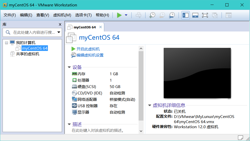
Task: Click the hard disk icon beside 硬盘(SCSI)
Action: coord(75,86)
